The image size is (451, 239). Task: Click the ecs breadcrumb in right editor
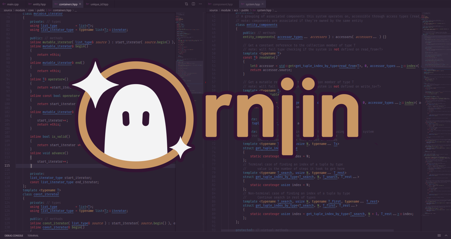tap(236, 10)
